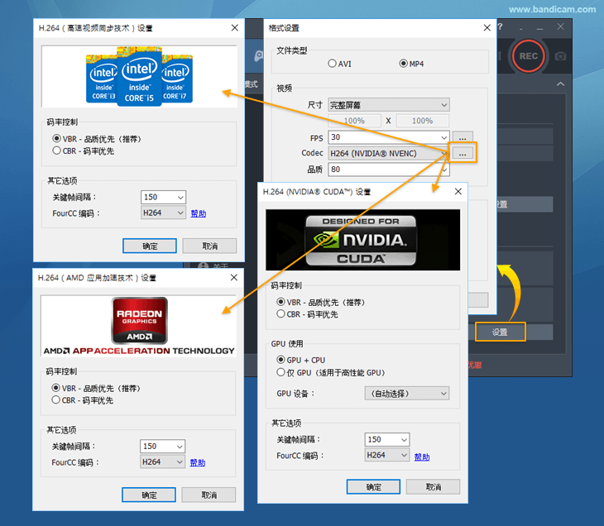Open the 尺寸 完整屏幕 dropdown
The width and height of the screenshot is (604, 526).
point(389,105)
